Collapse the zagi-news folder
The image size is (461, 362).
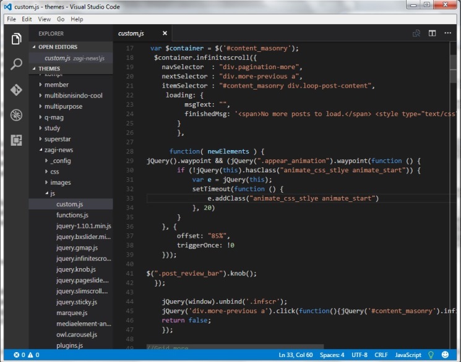[58, 149]
